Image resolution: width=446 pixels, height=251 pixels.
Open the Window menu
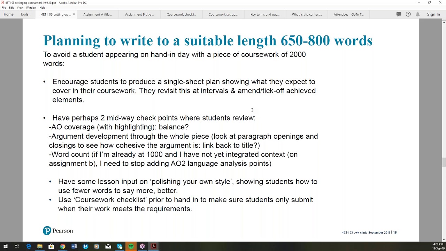(31, 8)
